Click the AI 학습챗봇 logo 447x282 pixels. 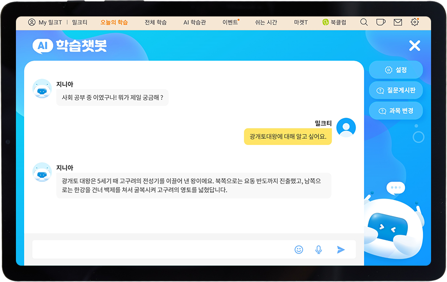(70, 45)
